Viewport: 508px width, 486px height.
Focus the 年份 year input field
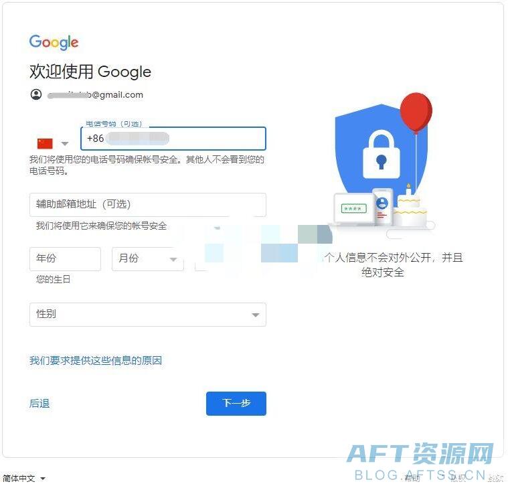coord(65,259)
